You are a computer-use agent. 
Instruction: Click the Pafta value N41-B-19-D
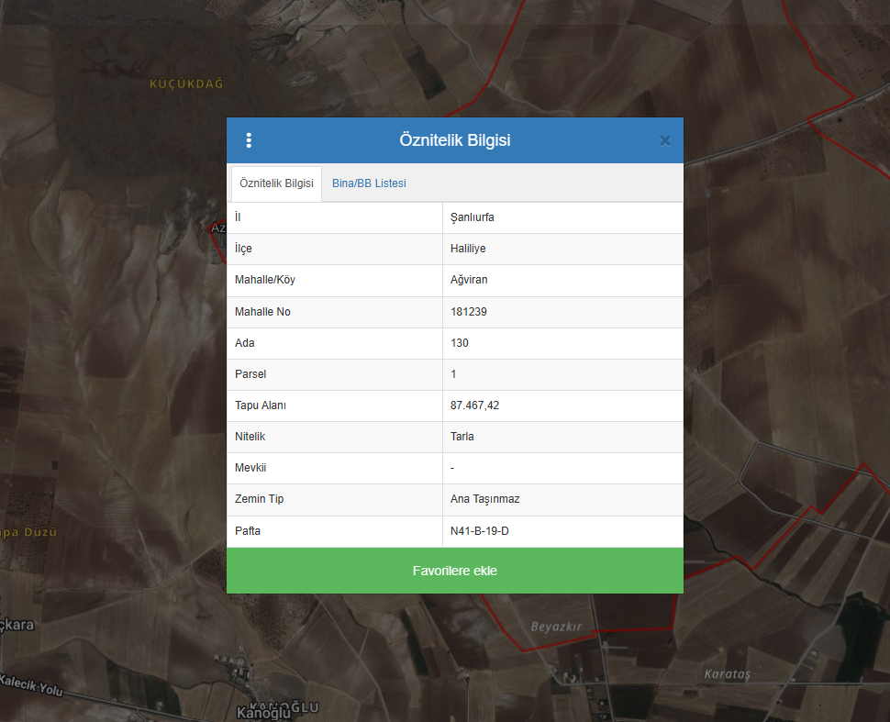(x=480, y=531)
